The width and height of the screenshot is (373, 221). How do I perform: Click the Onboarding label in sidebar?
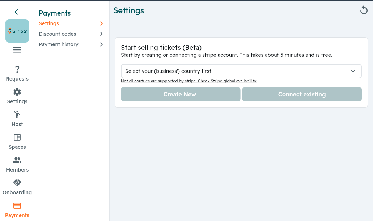pyautogui.click(x=17, y=192)
